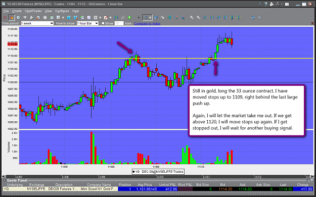316x197 pixels.
Task: Click the blue circular refresh arrows icon
Action: pyautogui.click(x=253, y=18)
